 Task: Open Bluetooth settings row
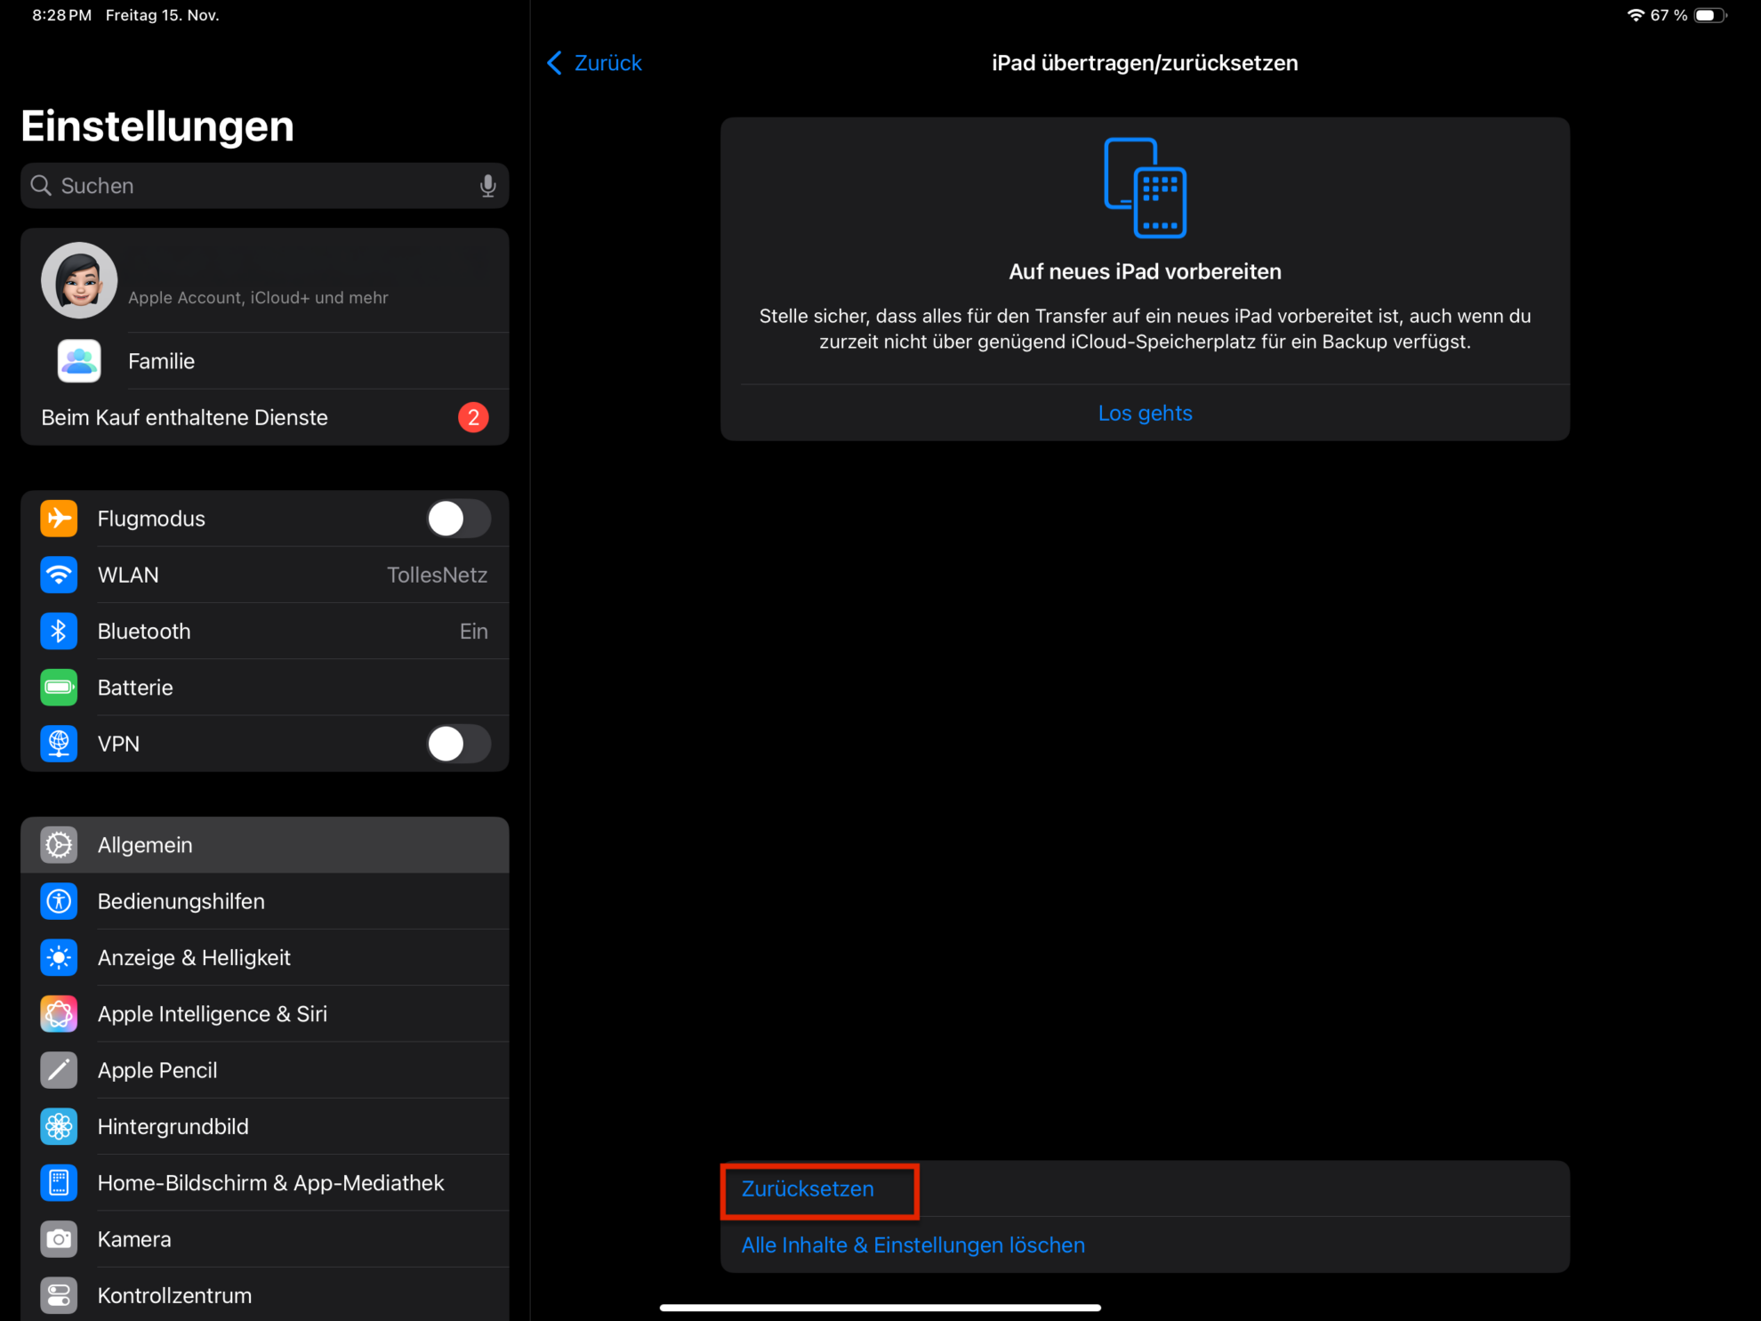265,631
